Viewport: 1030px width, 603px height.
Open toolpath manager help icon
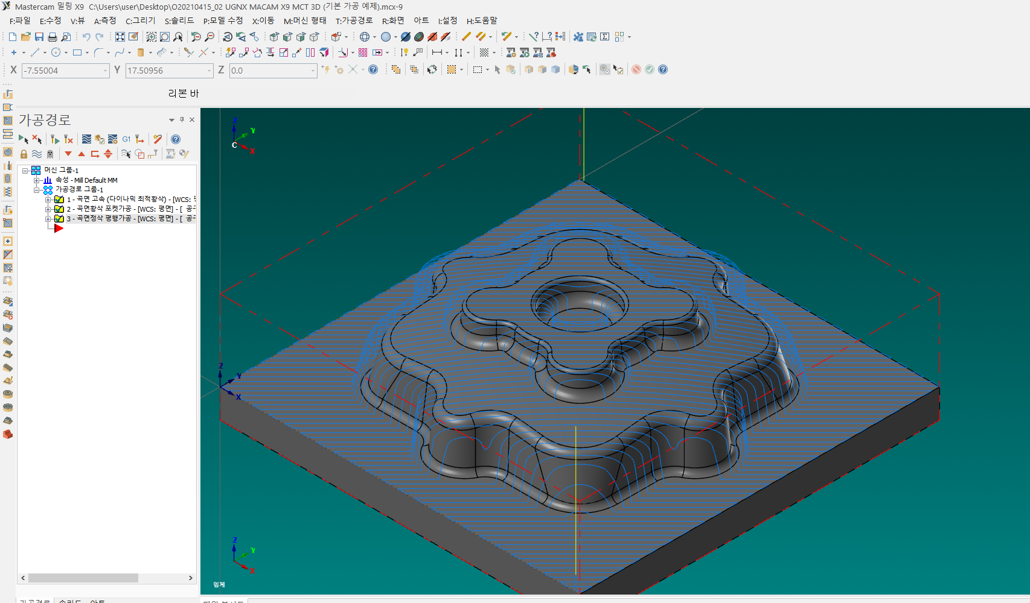(176, 139)
